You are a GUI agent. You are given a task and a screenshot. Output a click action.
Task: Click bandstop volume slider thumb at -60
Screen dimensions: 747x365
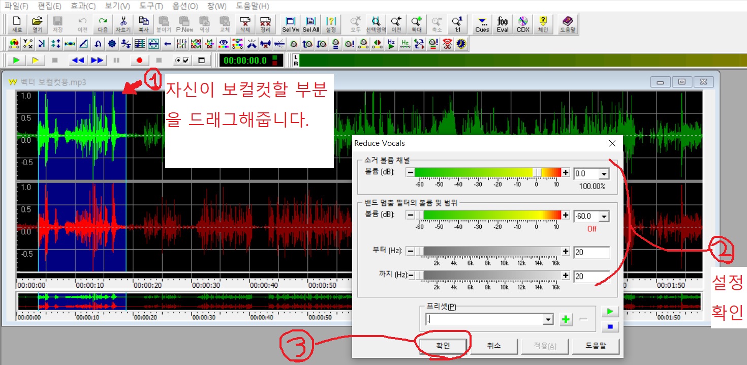pos(419,215)
